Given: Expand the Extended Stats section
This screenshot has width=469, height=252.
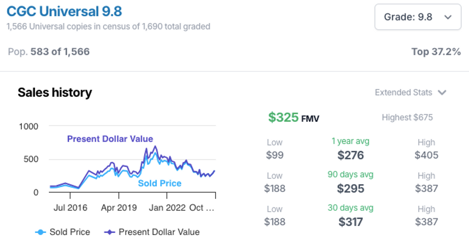Looking at the screenshot, I should (x=410, y=93).
